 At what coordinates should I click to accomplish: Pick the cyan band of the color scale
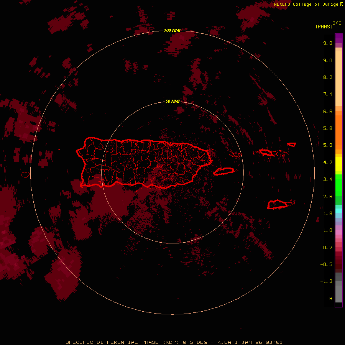(338, 211)
